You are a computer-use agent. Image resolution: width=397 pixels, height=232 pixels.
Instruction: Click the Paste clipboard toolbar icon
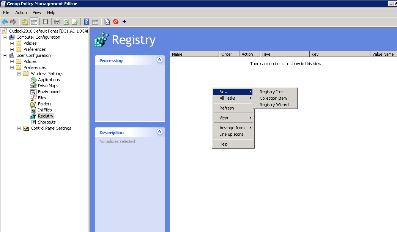(45, 22)
